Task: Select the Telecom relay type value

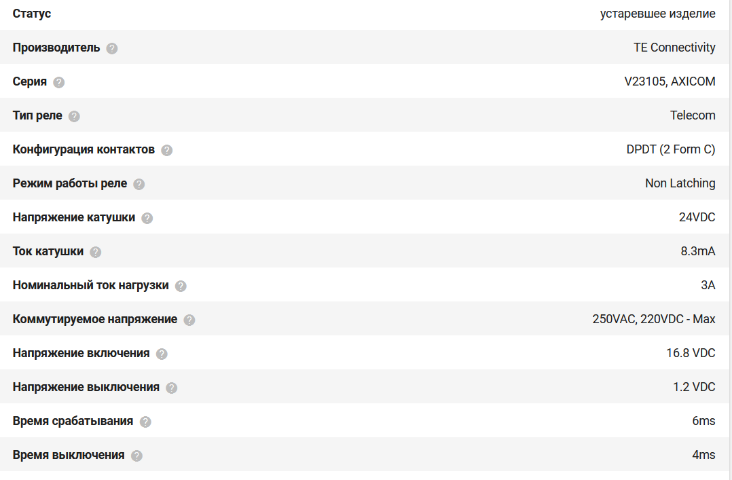Action: pos(693,115)
